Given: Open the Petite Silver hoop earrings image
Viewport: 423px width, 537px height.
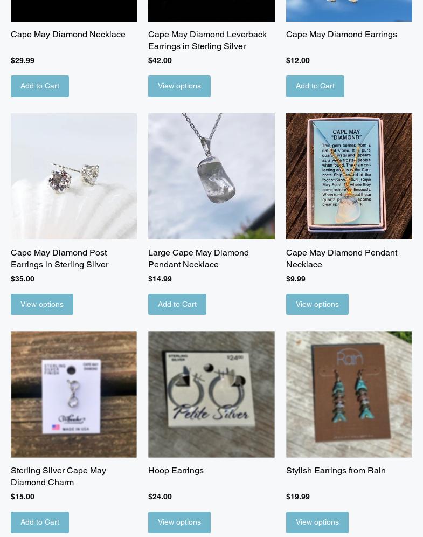Looking at the screenshot, I should (211, 394).
